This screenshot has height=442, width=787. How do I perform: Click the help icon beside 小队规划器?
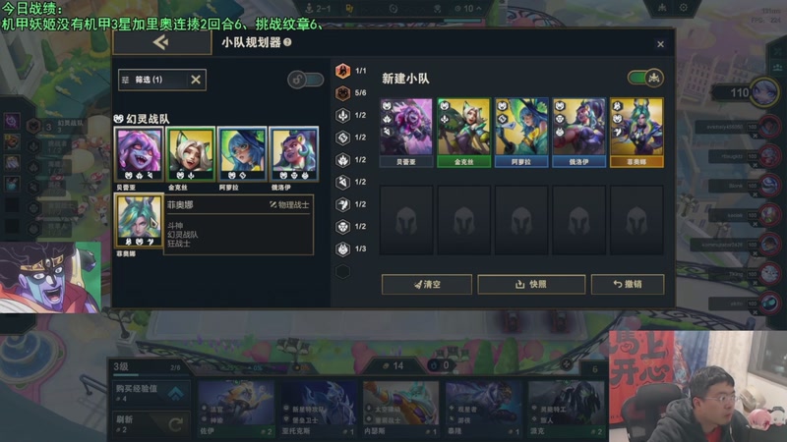pos(287,42)
